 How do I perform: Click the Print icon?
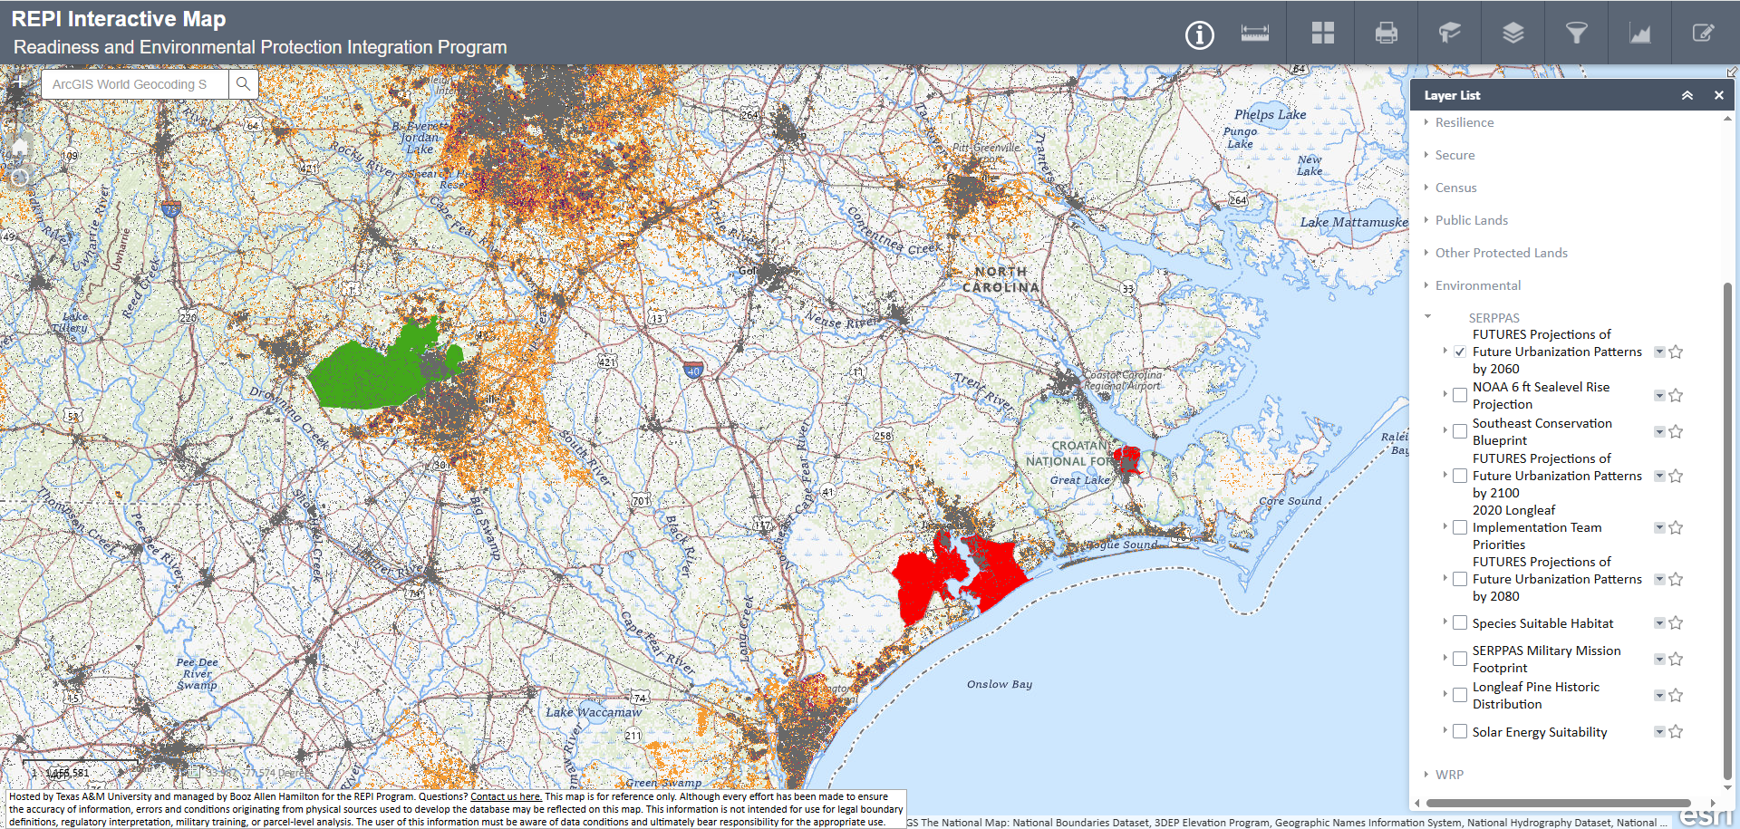tap(1386, 34)
